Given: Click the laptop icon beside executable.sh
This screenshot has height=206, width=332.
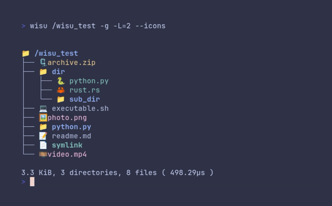Looking at the screenshot, I should (43, 108).
